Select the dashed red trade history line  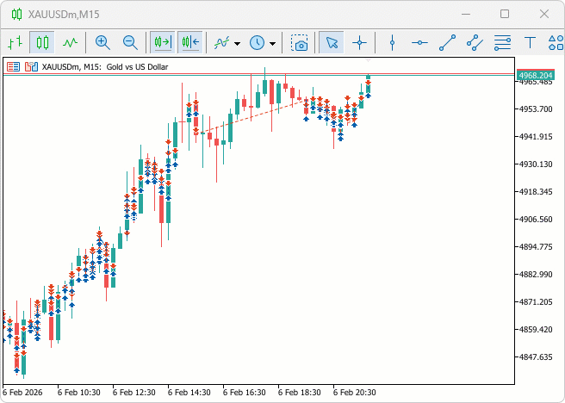point(251,117)
